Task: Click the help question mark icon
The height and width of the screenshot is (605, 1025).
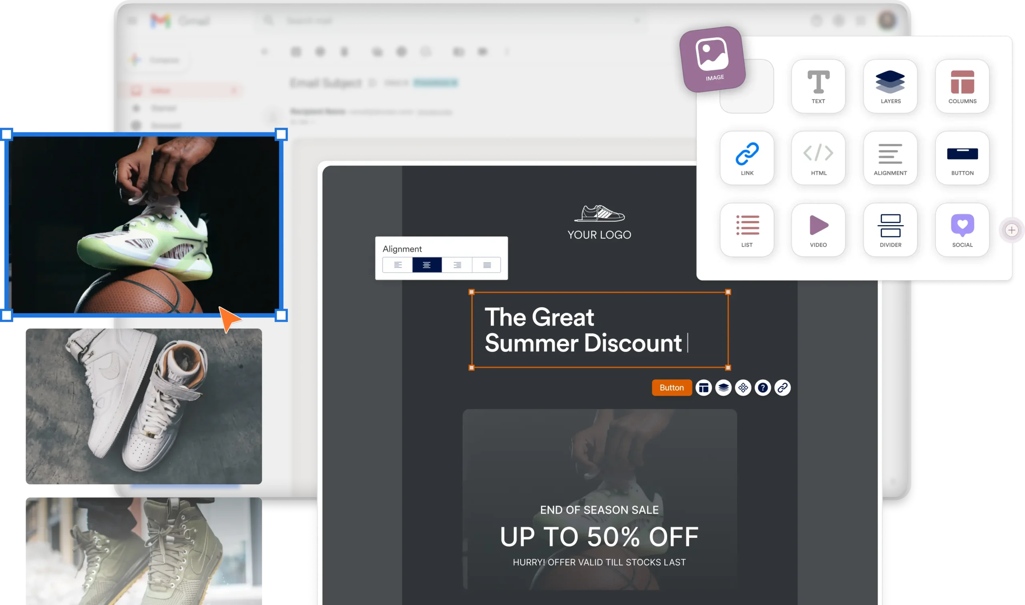Action: [762, 388]
